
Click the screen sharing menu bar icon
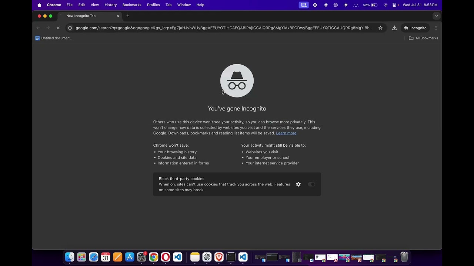[304, 5]
